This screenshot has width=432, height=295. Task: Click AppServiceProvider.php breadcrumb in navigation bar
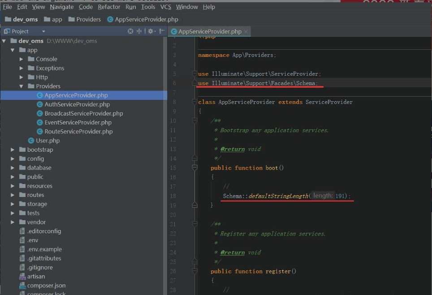pyautogui.click(x=143, y=19)
